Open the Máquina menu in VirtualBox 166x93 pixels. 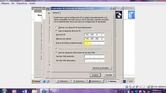point(5,3)
